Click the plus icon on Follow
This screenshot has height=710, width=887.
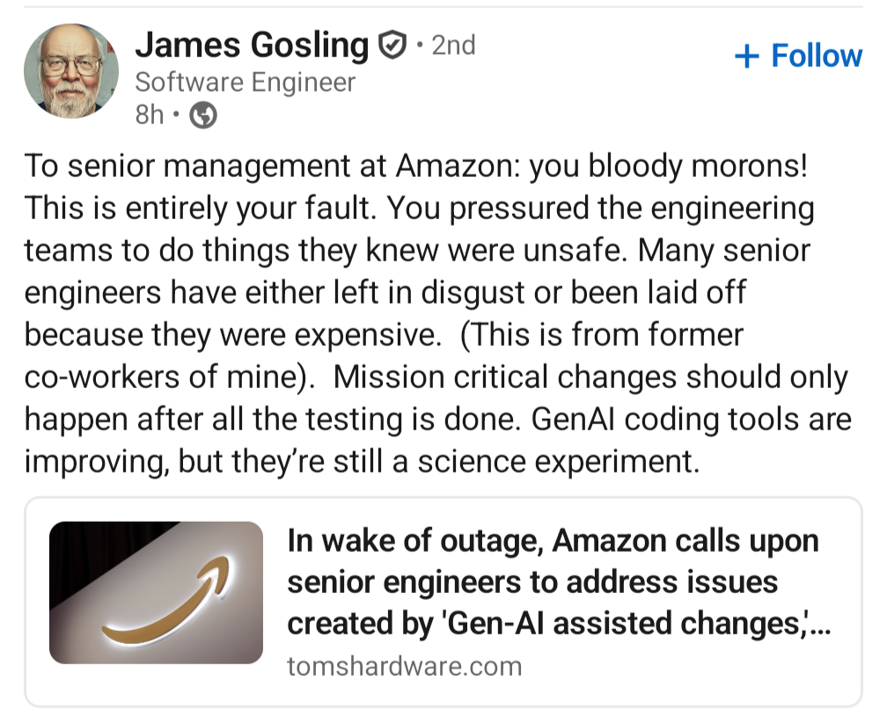pos(746,56)
